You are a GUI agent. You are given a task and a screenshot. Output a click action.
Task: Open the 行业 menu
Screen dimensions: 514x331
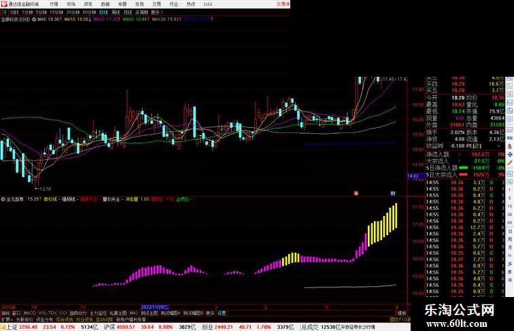click(x=174, y=4)
